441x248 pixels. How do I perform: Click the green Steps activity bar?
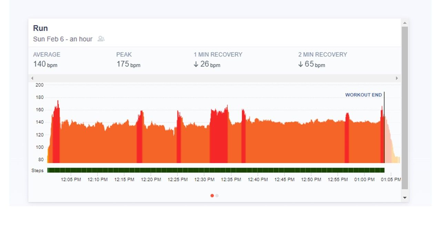pyautogui.click(x=215, y=170)
